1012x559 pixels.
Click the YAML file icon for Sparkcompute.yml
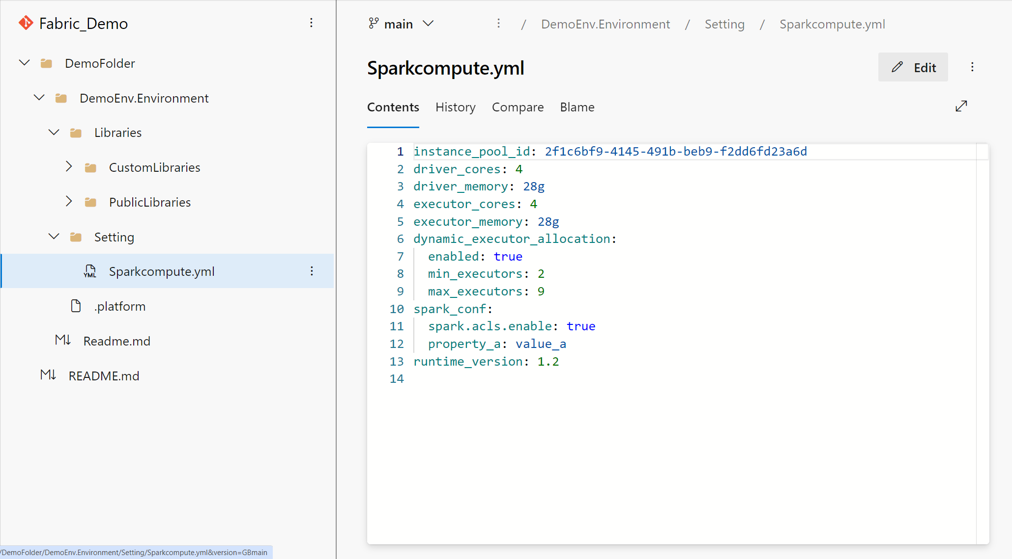click(x=89, y=271)
